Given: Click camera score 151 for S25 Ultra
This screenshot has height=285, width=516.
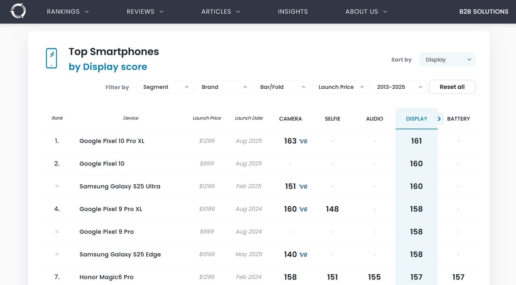Looking at the screenshot, I should coord(290,186).
